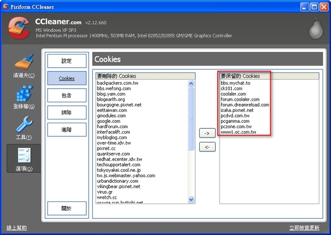Select bbs.mychat.to in keep list
The image size is (331, 235).
[x=236, y=83]
